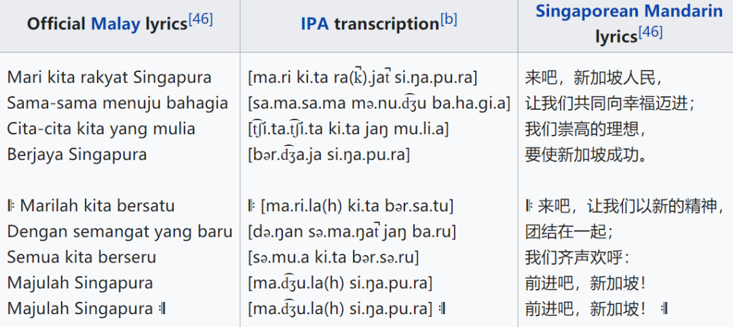Click the Mandarin line "团结在一起；"
733x327 pixels.
pyautogui.click(x=570, y=231)
